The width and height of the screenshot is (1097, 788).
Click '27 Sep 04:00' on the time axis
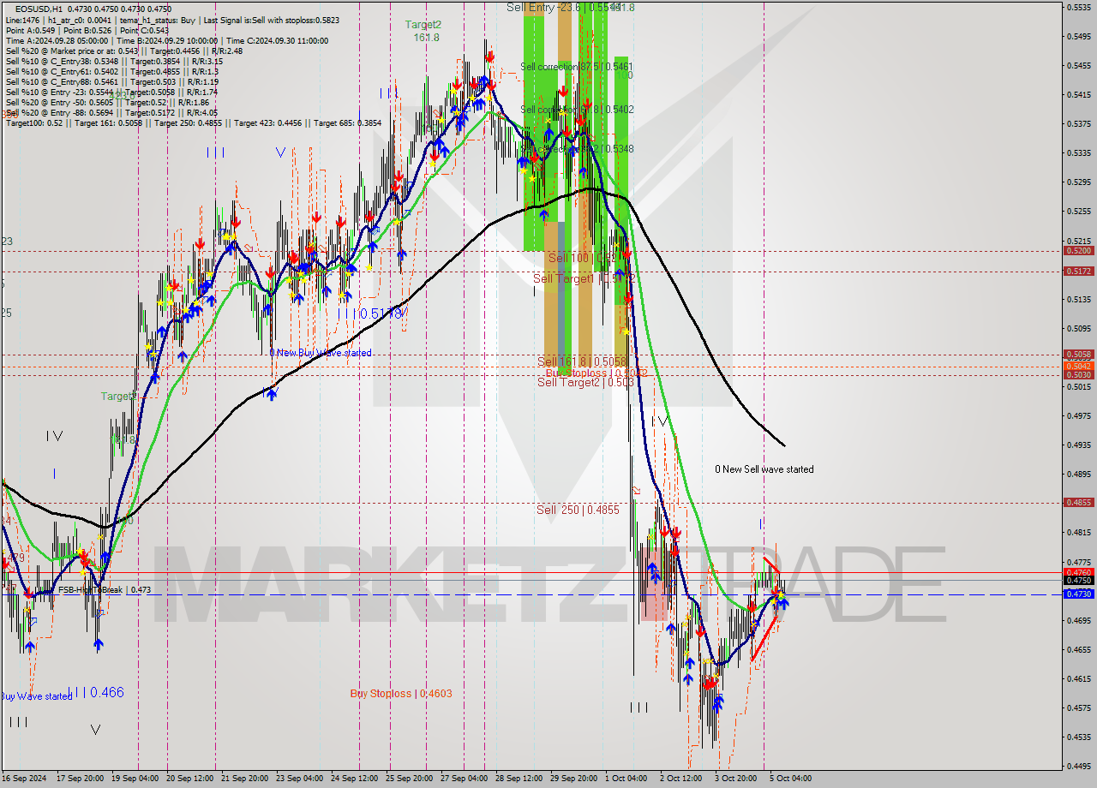tap(464, 779)
